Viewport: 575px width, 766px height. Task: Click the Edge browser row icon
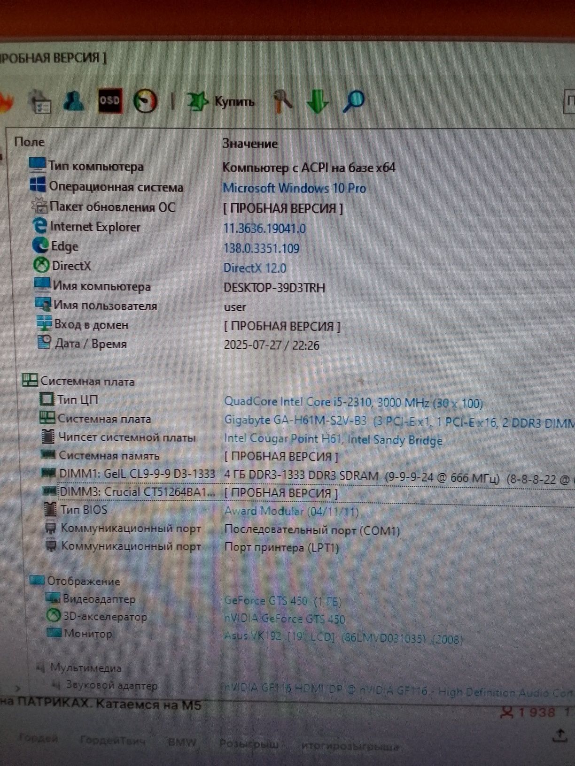41,245
